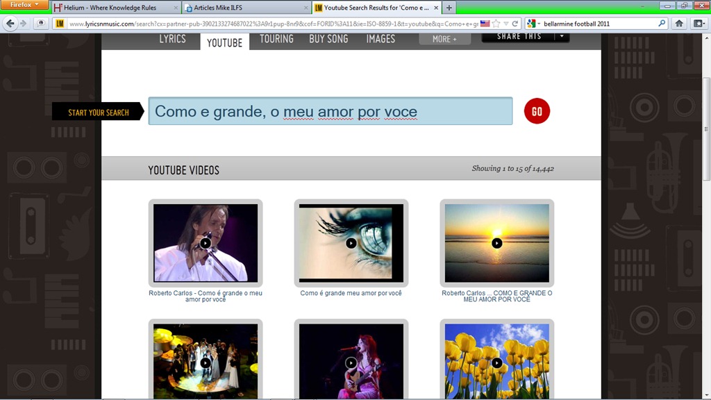Open the Google search engine selector dropdown

point(534,23)
